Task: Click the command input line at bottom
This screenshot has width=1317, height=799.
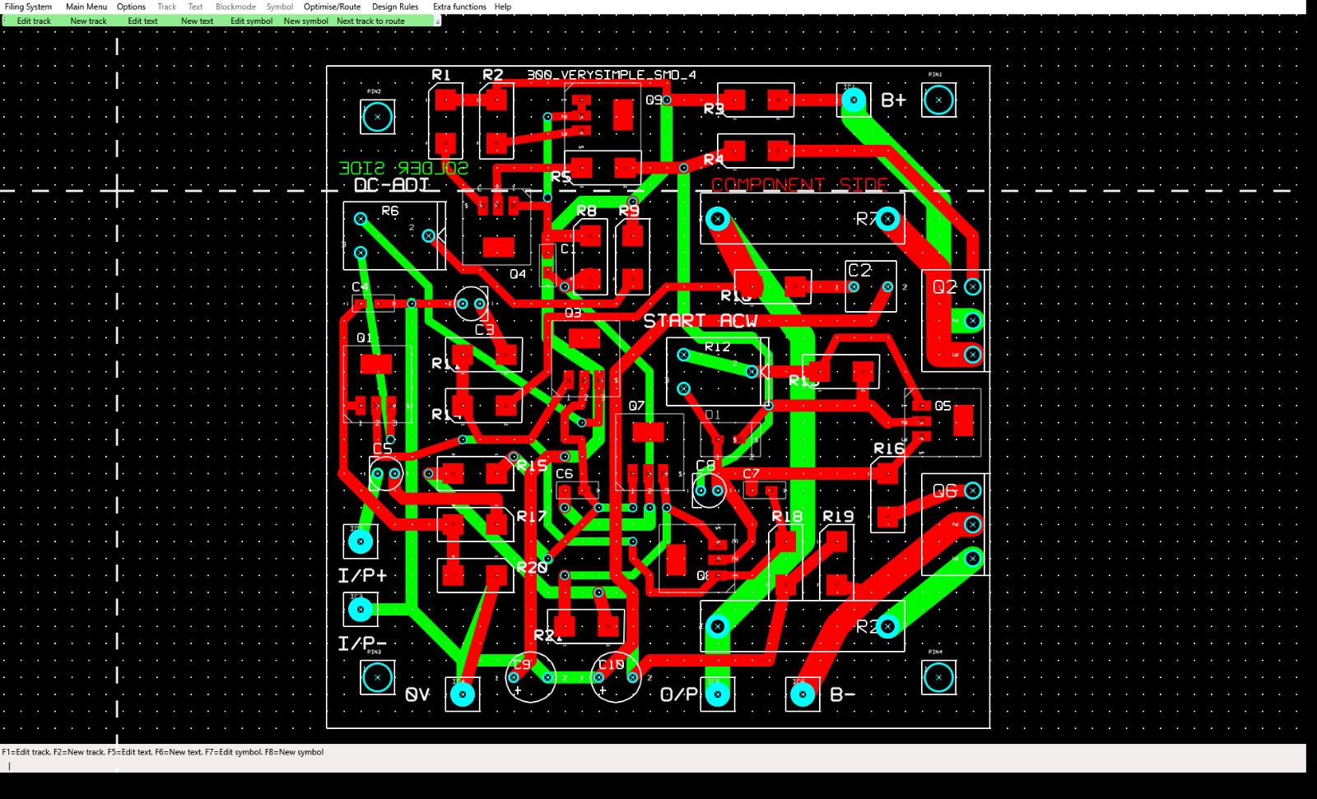Action: [653, 765]
